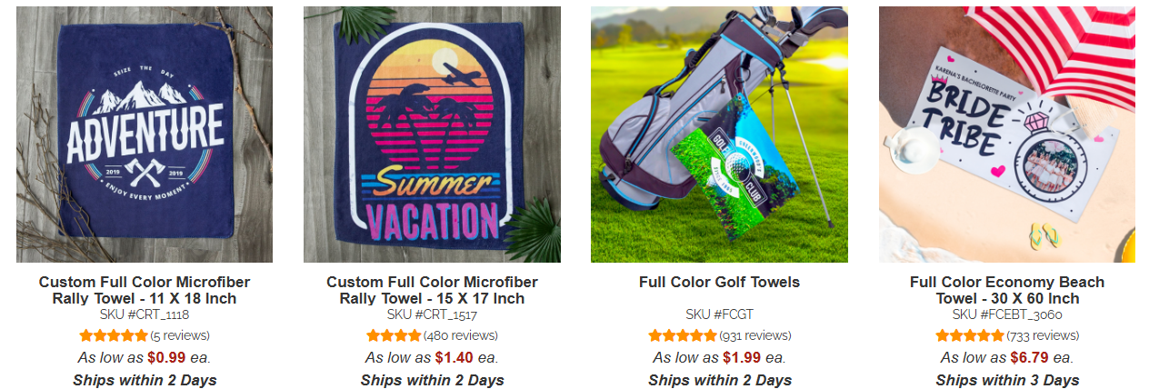
Task: Open the (480 reviews) link
Action: tap(461, 335)
